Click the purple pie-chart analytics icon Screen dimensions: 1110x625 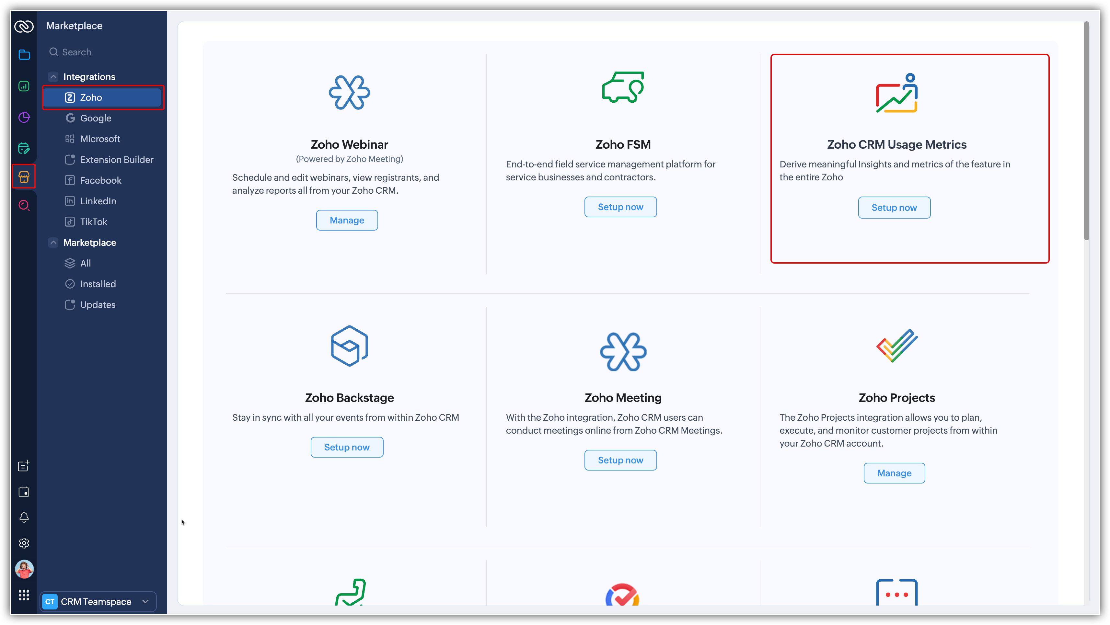click(24, 117)
